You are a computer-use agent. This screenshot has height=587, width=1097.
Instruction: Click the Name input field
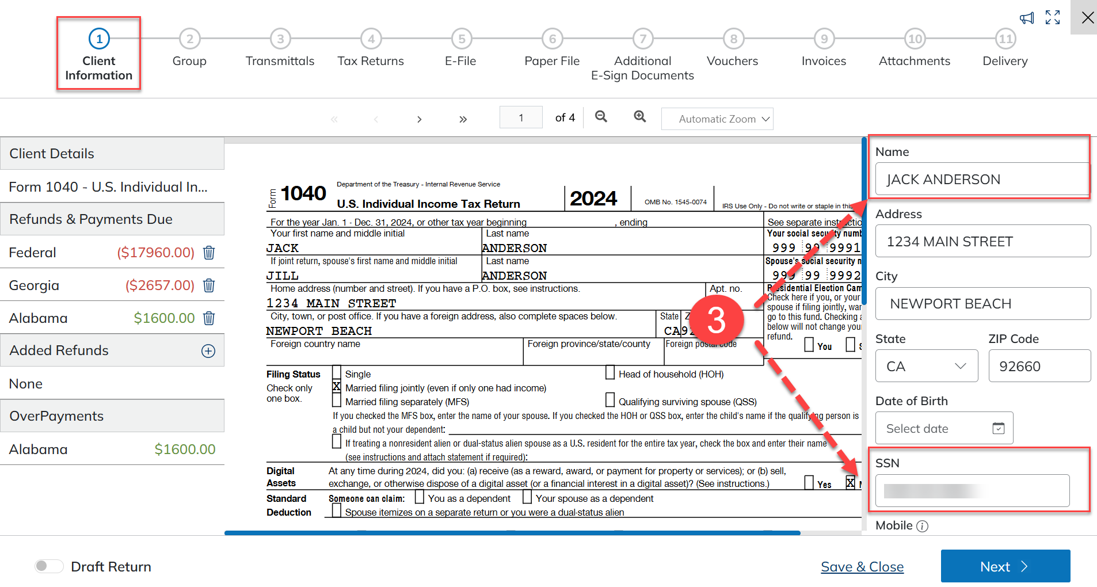tap(982, 180)
